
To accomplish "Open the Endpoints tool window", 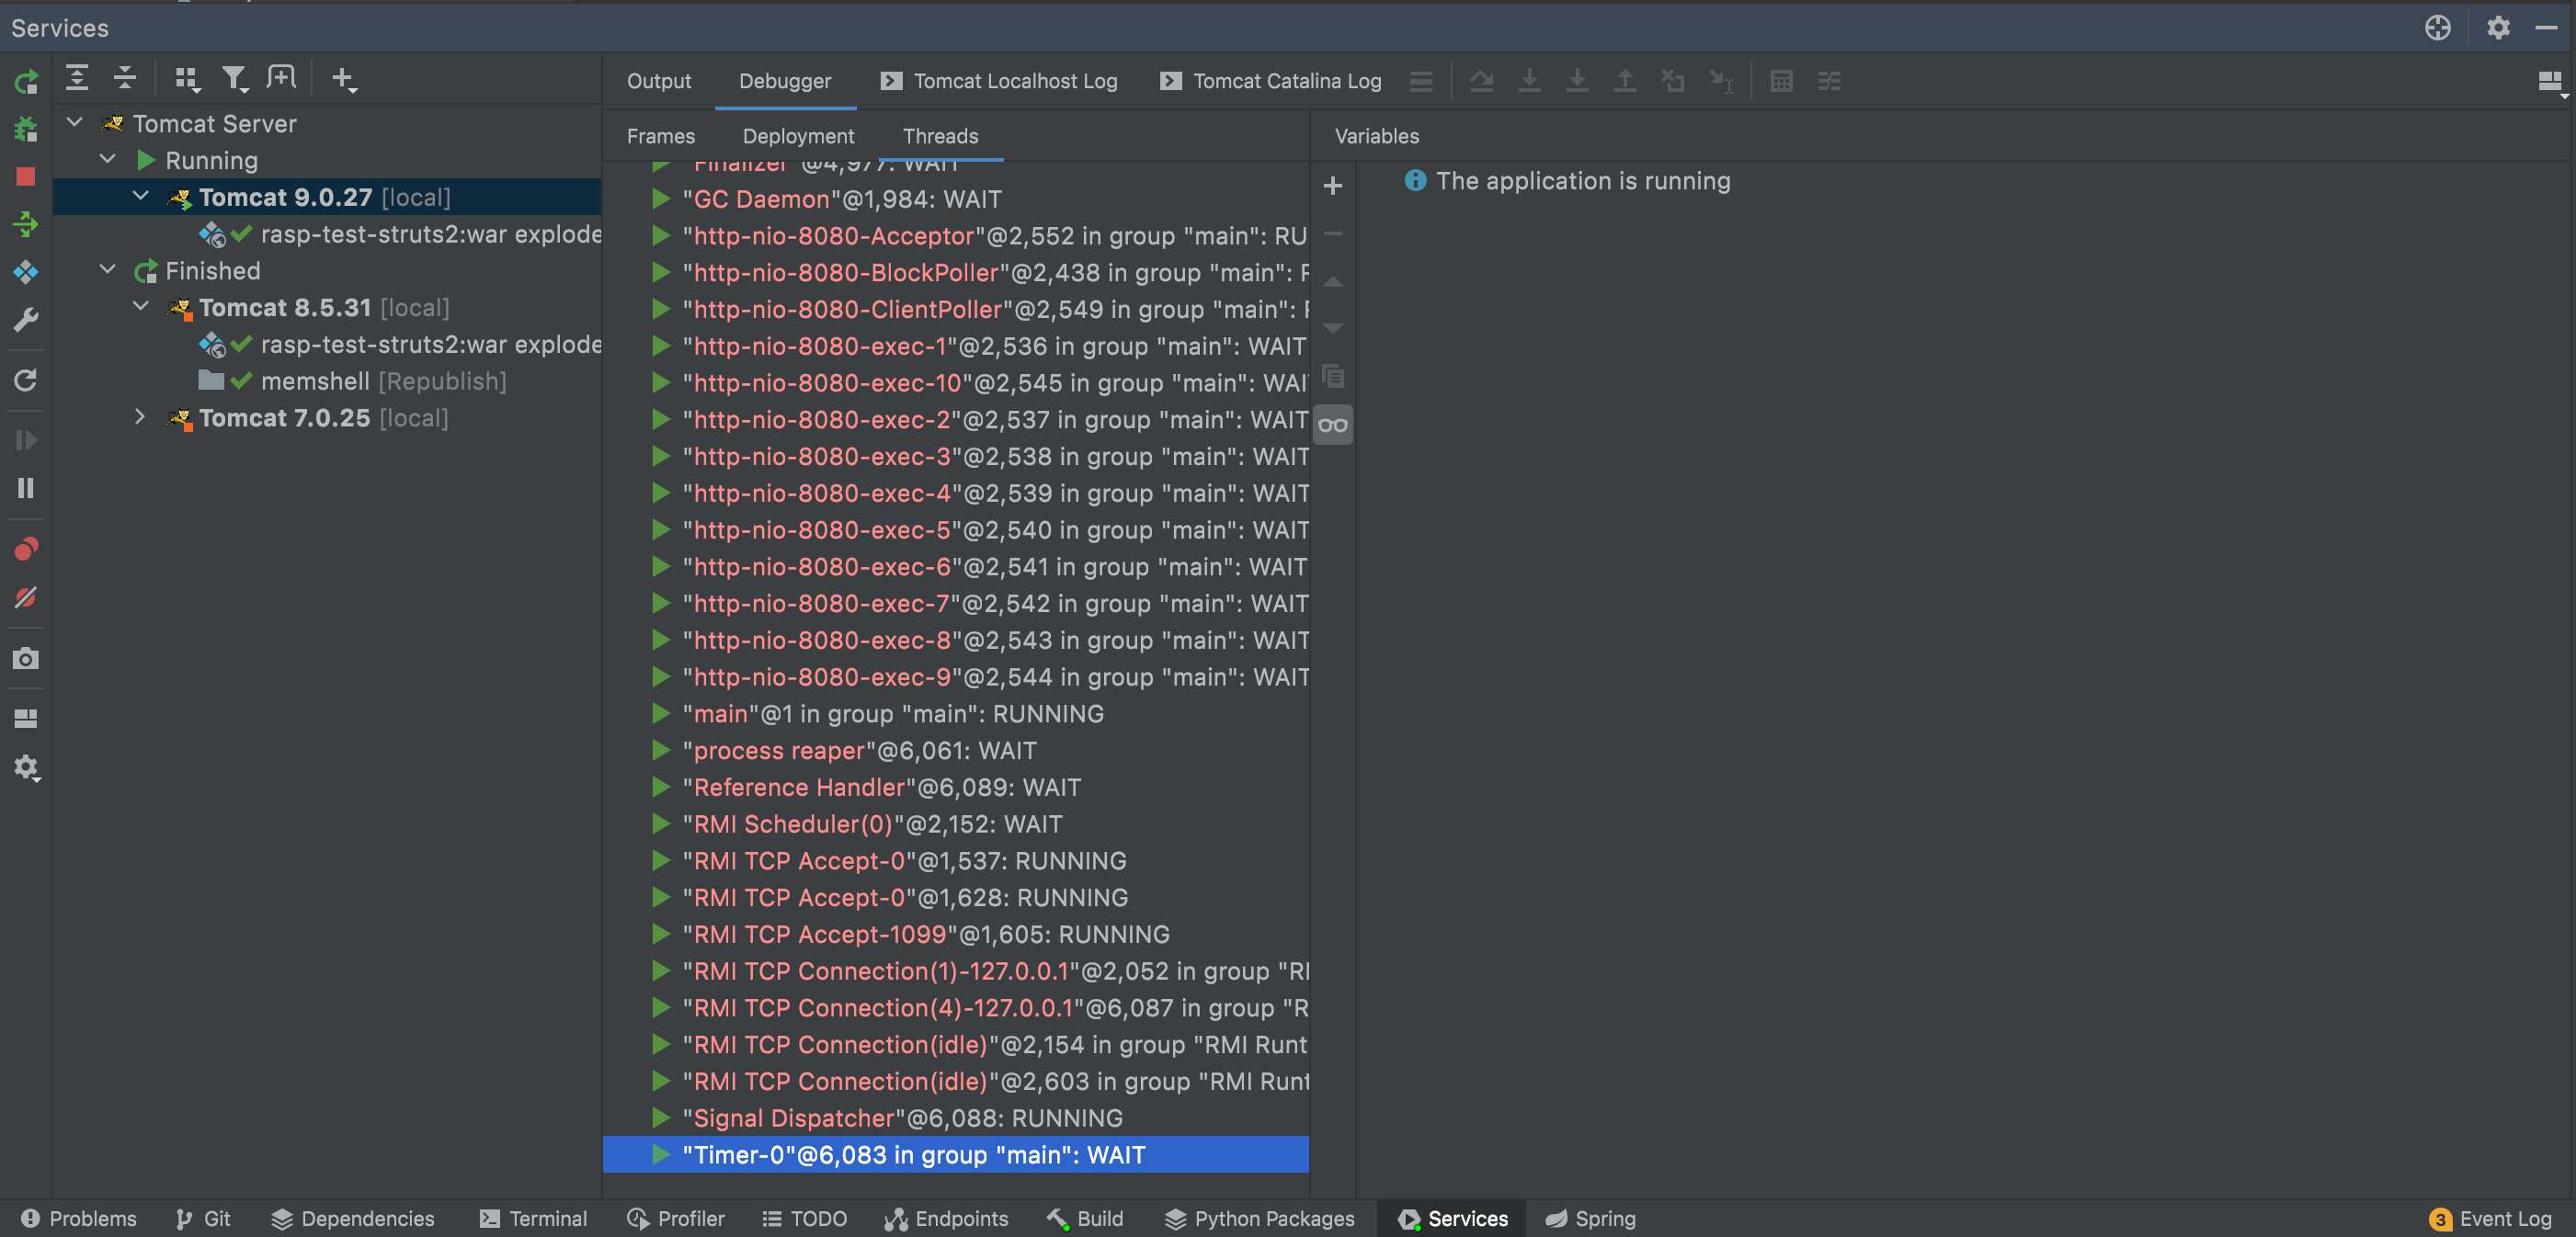I will pos(946,1218).
